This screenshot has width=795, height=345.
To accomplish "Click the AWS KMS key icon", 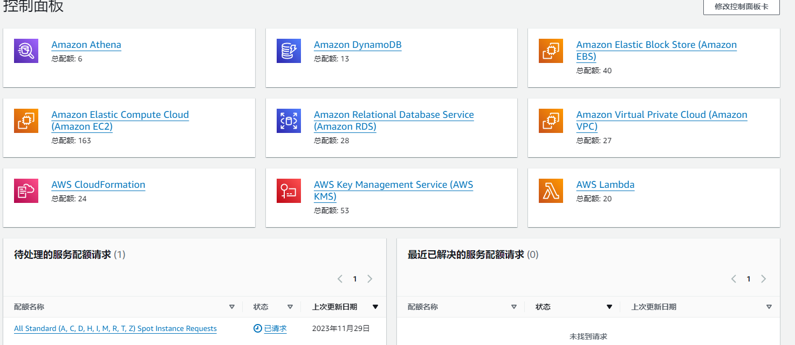I will click(x=289, y=191).
